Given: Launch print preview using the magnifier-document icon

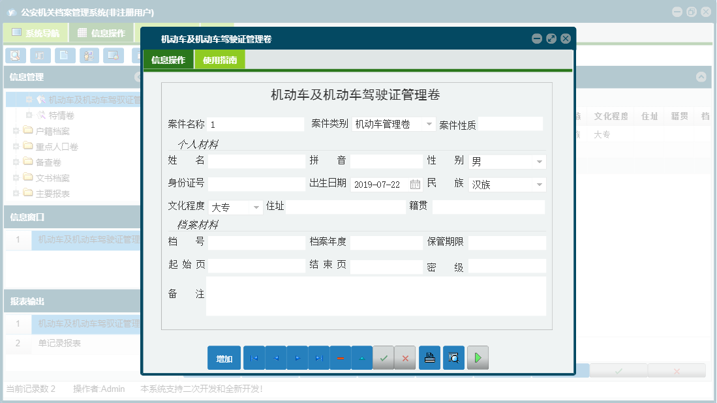Looking at the screenshot, I should (x=453, y=357).
